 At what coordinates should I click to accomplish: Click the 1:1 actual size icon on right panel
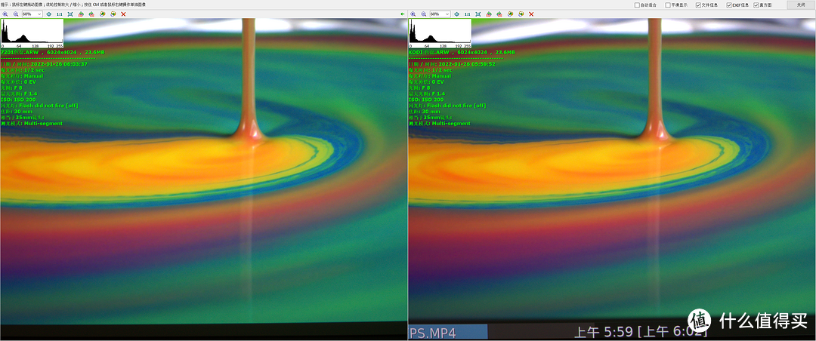[467, 14]
